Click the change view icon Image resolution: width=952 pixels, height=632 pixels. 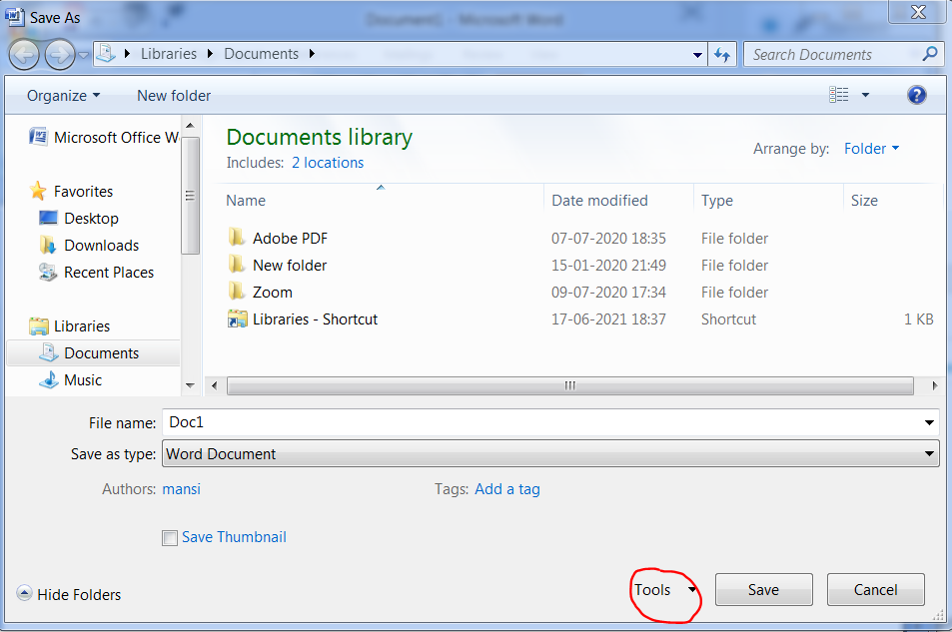pyautogui.click(x=839, y=96)
